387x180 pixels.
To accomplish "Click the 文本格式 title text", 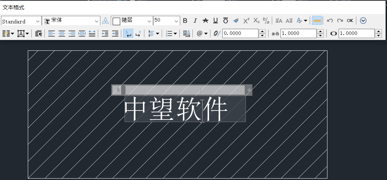I will 13,8.
